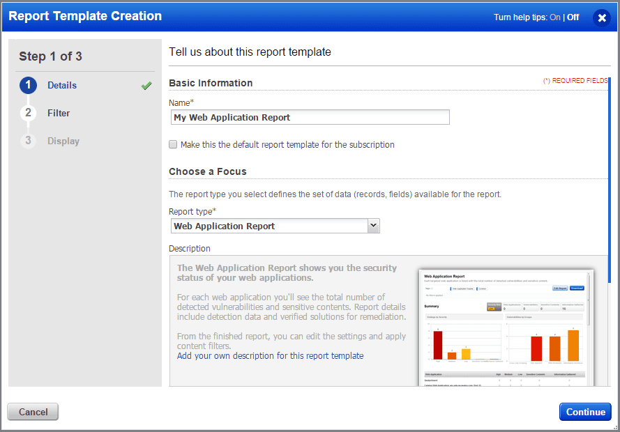Click the Continue button
Image resolution: width=620 pixels, height=432 pixels.
(584, 412)
